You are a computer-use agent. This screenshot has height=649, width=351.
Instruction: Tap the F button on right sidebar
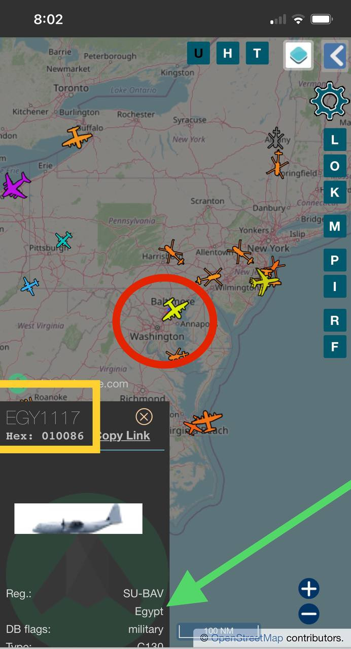click(335, 347)
